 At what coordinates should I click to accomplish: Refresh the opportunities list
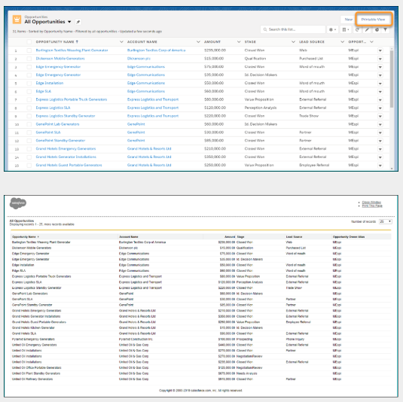point(357,29)
